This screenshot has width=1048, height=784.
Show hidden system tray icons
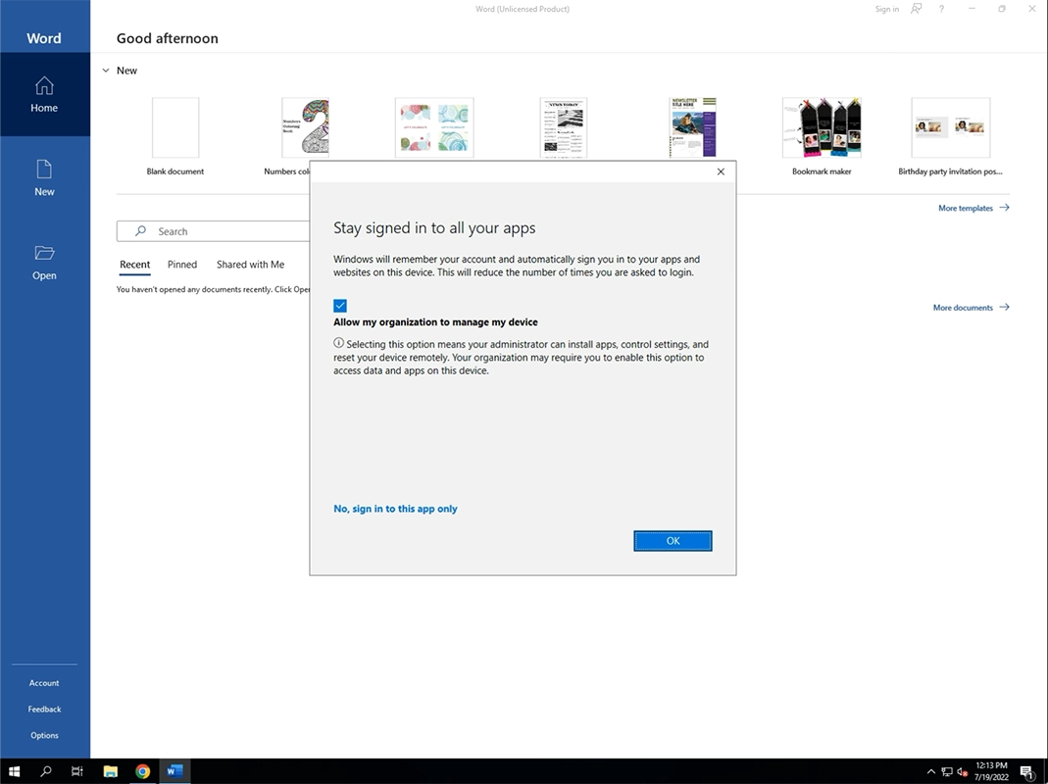[x=931, y=771]
